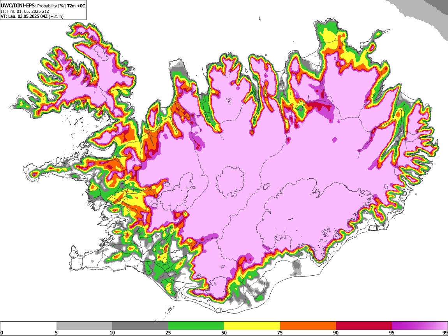The height and width of the screenshot is (336, 448).
Task: Click the legend tick label "99"
Action: tap(444, 332)
